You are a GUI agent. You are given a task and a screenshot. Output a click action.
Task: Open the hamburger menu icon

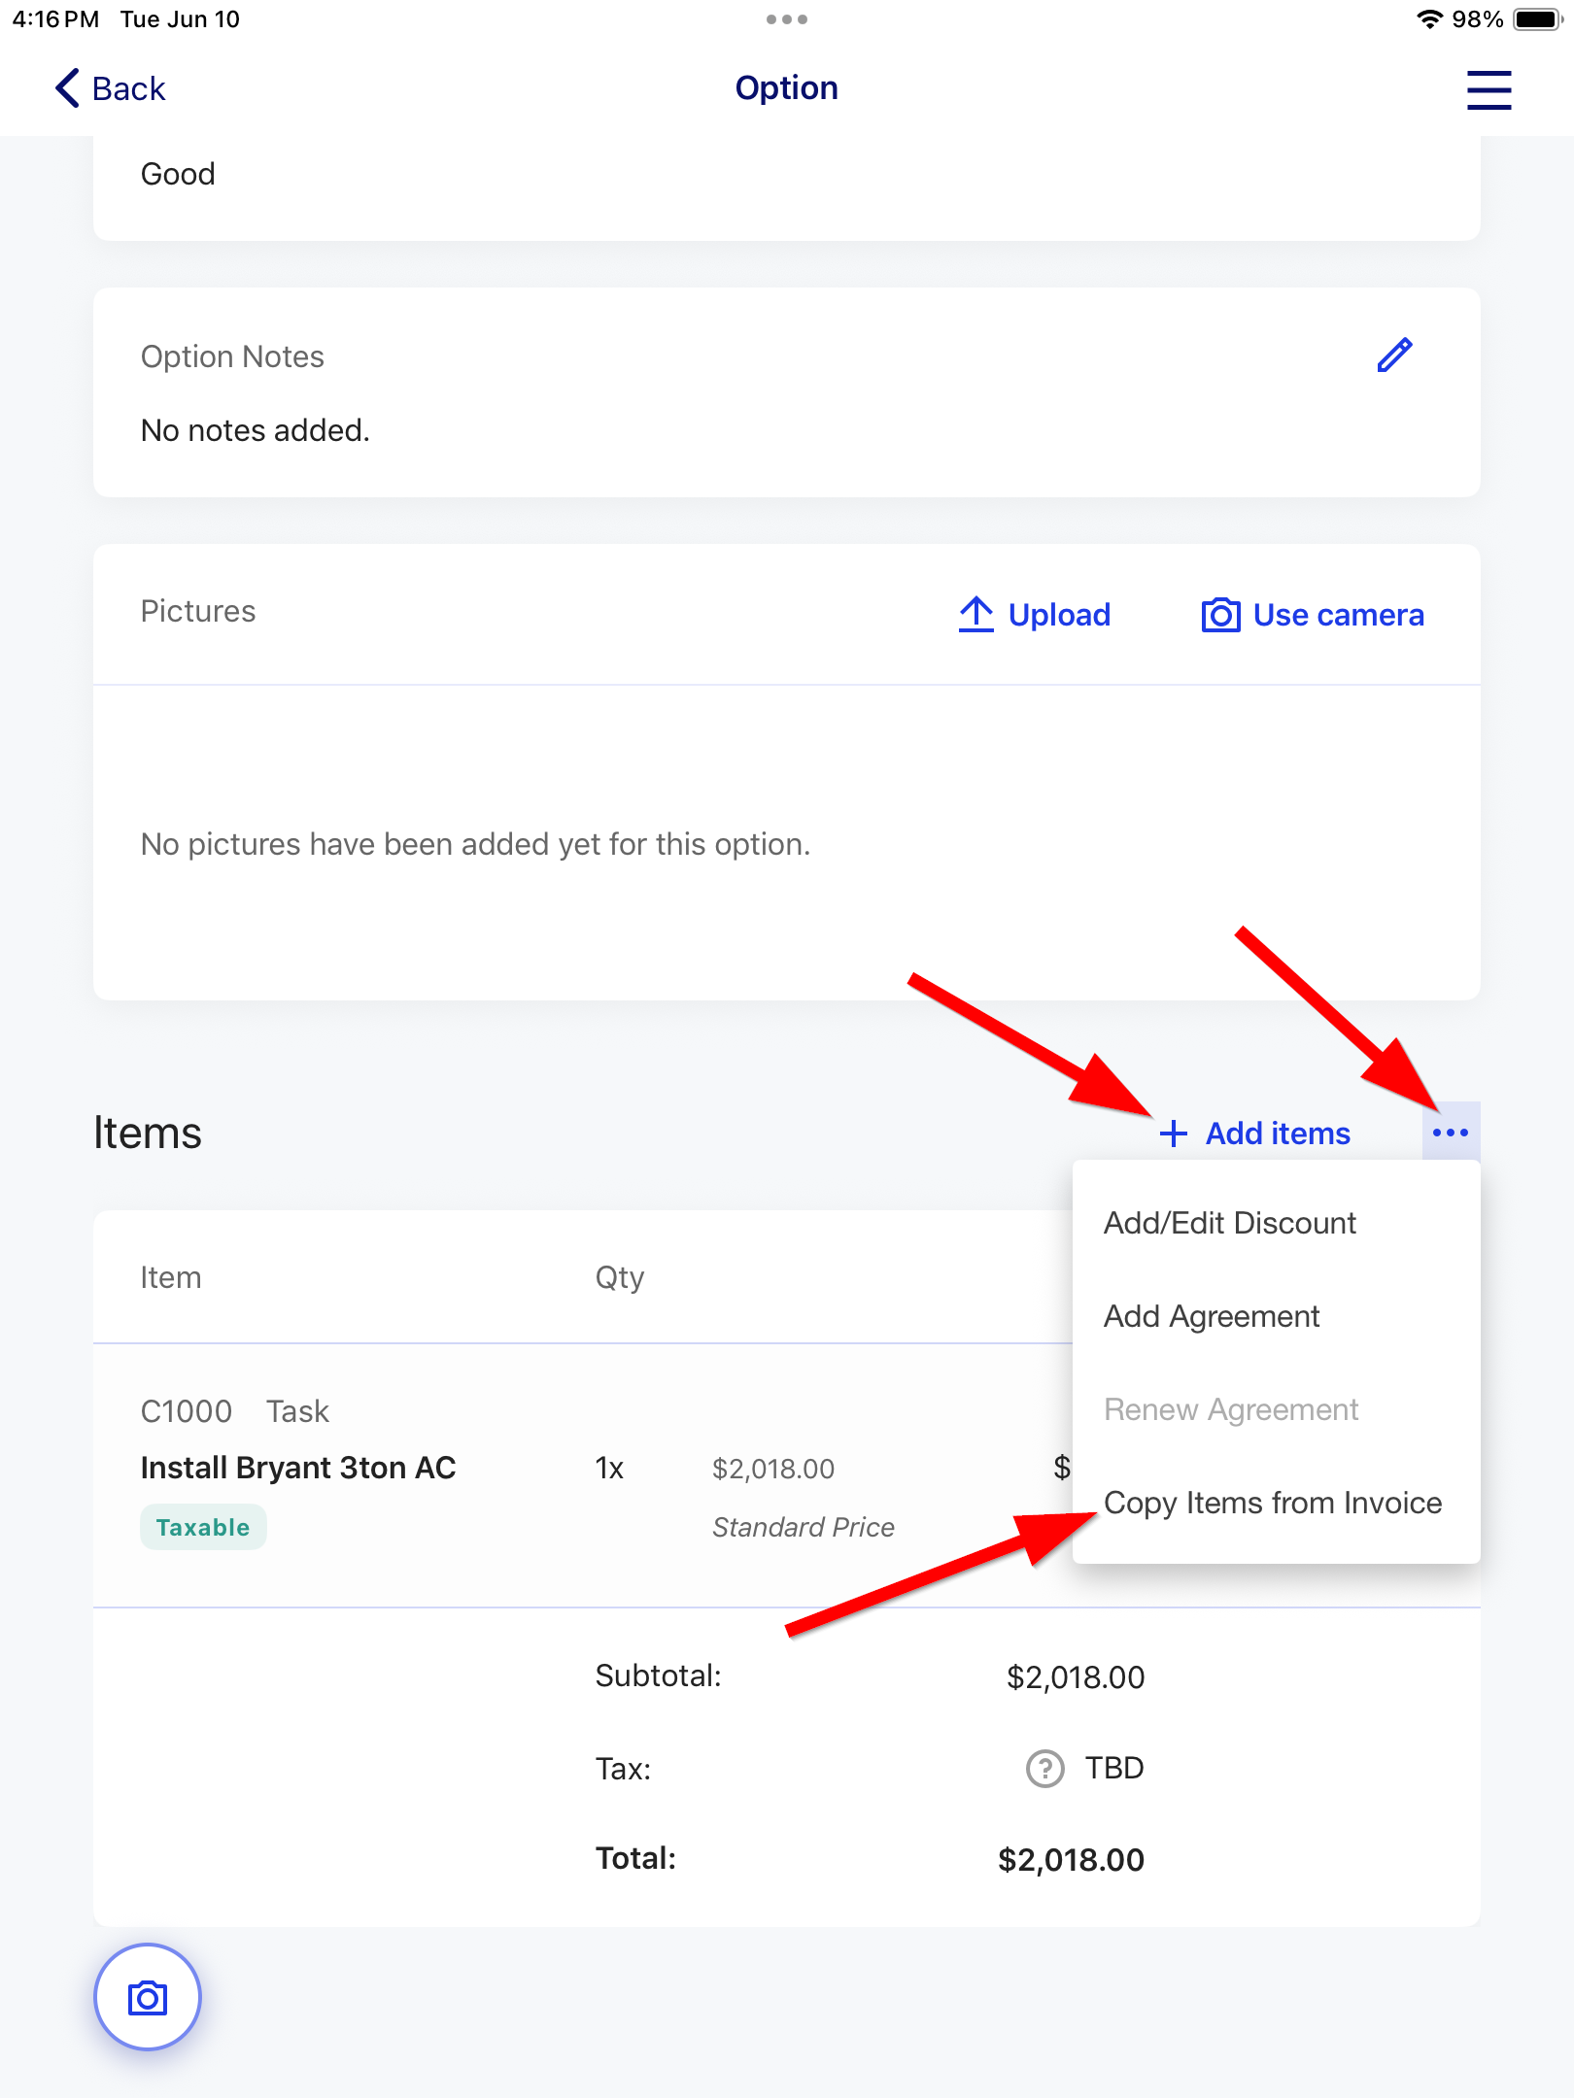click(x=1488, y=89)
